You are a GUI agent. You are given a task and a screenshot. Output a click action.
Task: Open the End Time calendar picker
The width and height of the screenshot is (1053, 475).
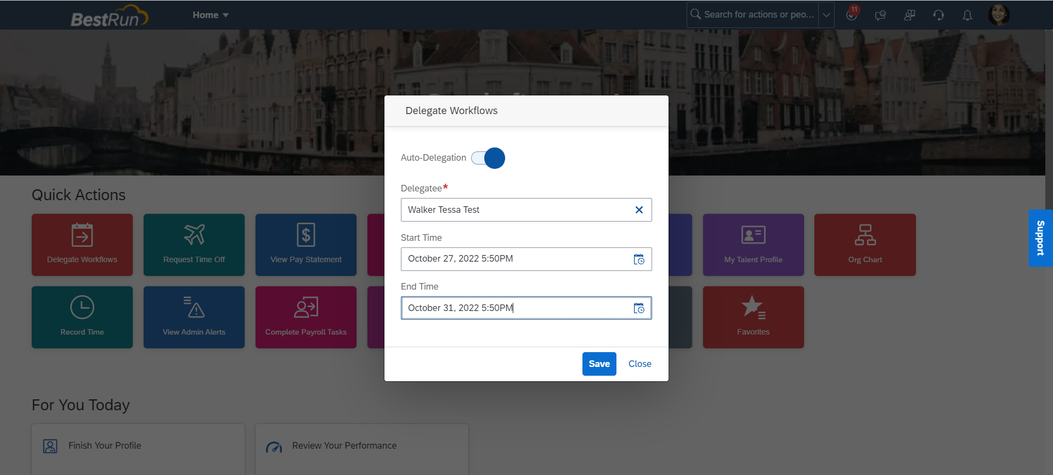639,308
